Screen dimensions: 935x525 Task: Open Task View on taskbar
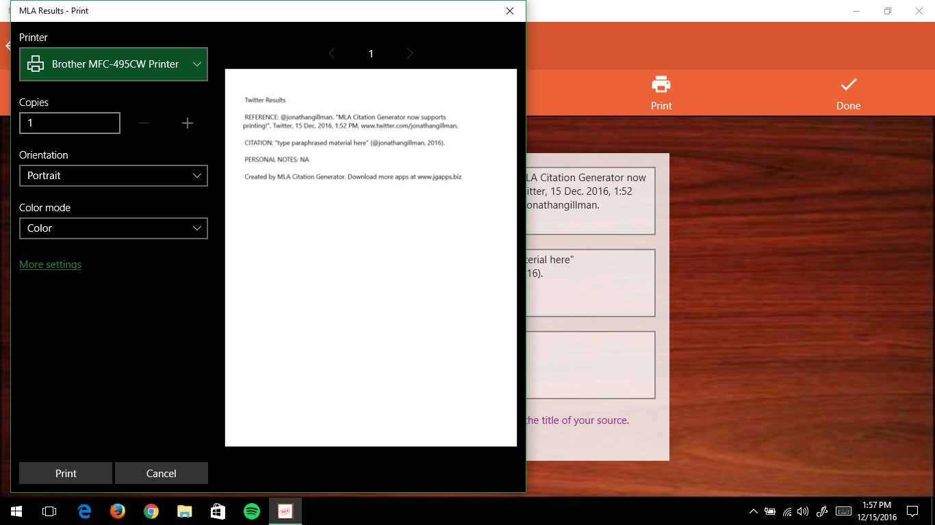pos(49,511)
